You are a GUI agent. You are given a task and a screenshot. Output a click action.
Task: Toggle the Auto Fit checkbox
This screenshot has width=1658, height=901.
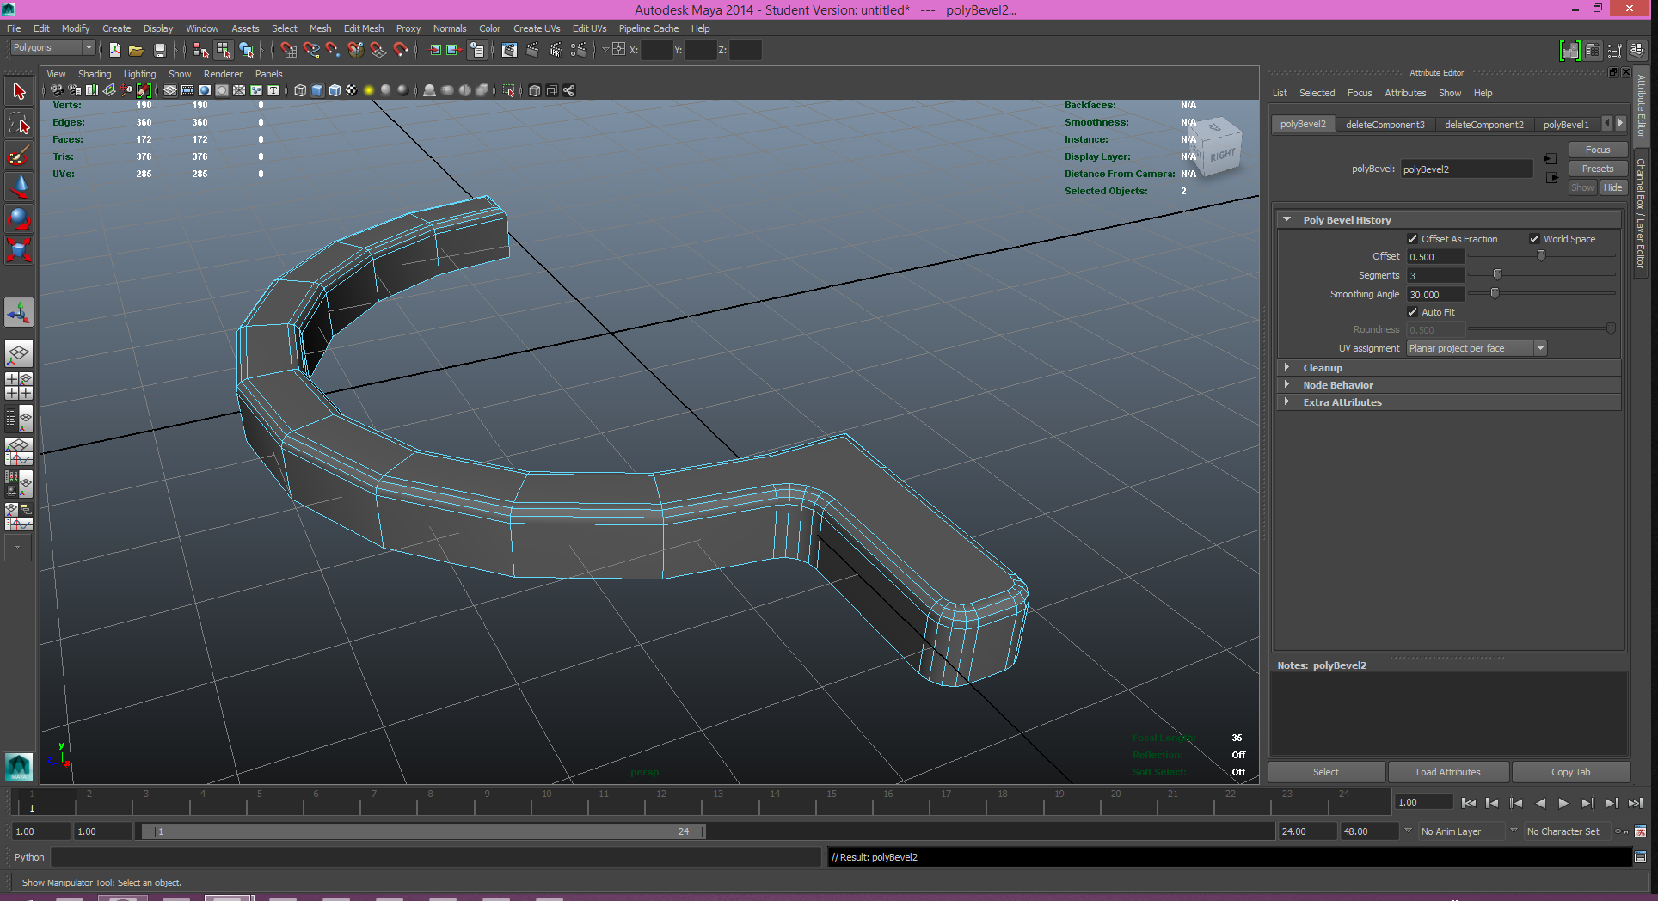tap(1412, 312)
